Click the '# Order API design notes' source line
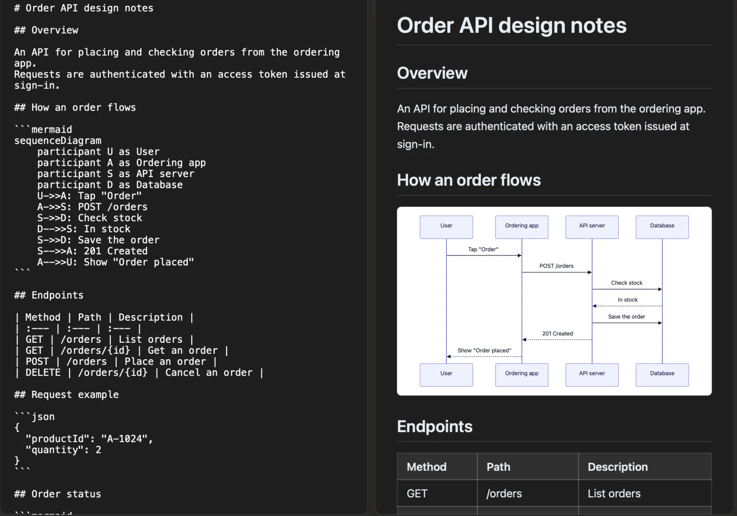737x516 pixels. (x=83, y=8)
